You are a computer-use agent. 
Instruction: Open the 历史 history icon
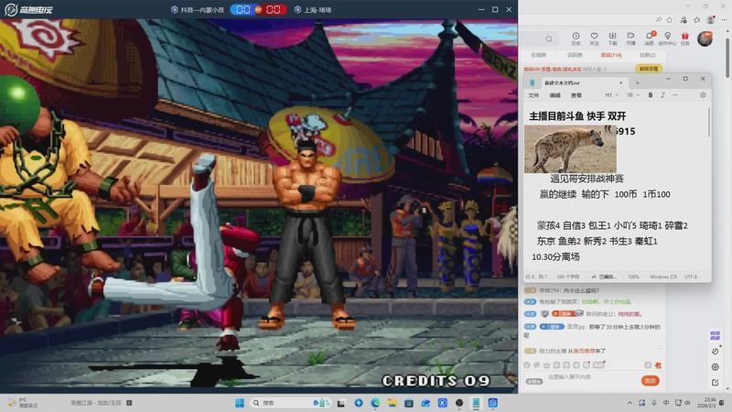click(x=576, y=38)
